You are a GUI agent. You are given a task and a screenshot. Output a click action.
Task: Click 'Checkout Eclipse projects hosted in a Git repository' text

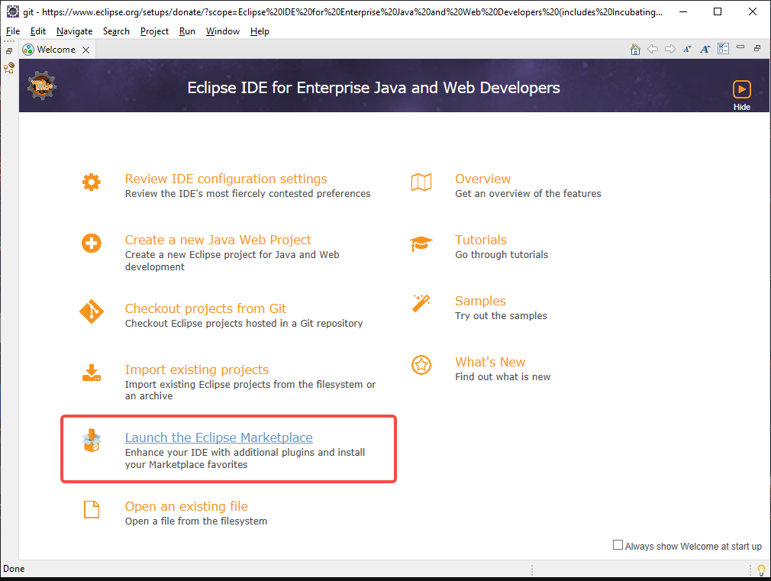244,323
